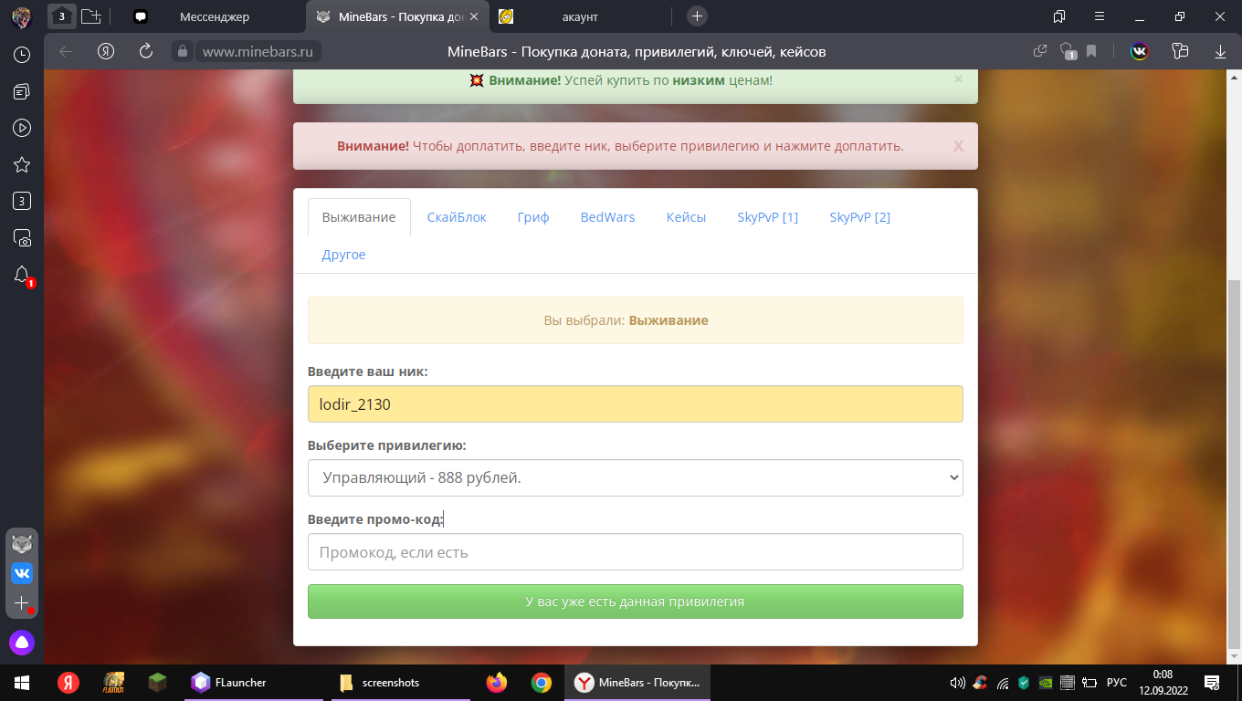Select the SkyPvP [1] tab
The height and width of the screenshot is (701, 1242).
tap(768, 217)
